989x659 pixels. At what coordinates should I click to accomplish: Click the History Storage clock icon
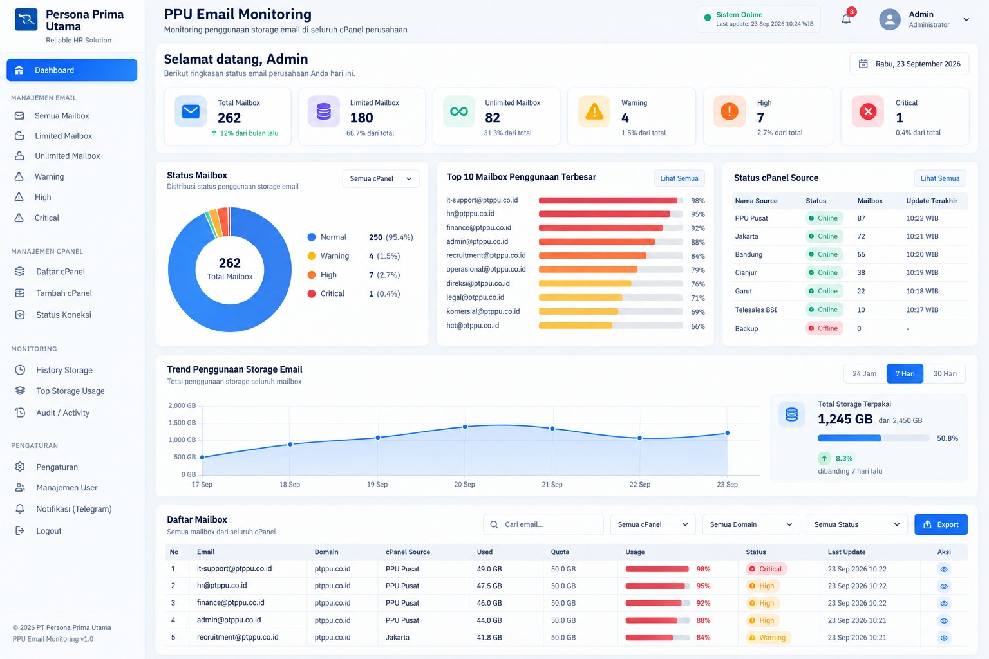click(x=20, y=370)
